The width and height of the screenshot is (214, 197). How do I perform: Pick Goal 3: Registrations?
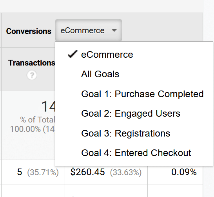(125, 133)
